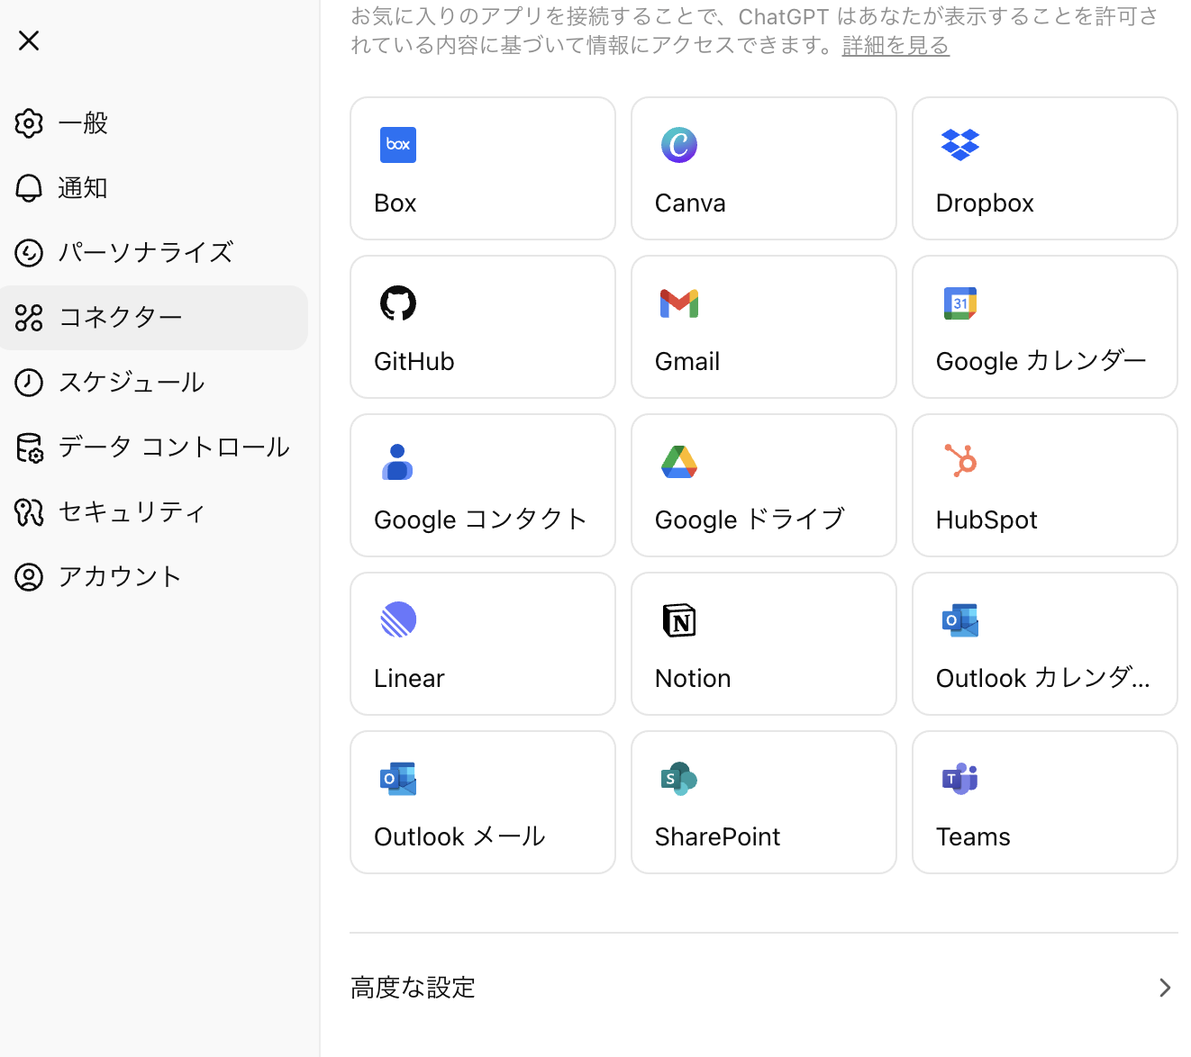Open the データ コントロール settings section
The image size is (1191, 1057).
click(174, 447)
